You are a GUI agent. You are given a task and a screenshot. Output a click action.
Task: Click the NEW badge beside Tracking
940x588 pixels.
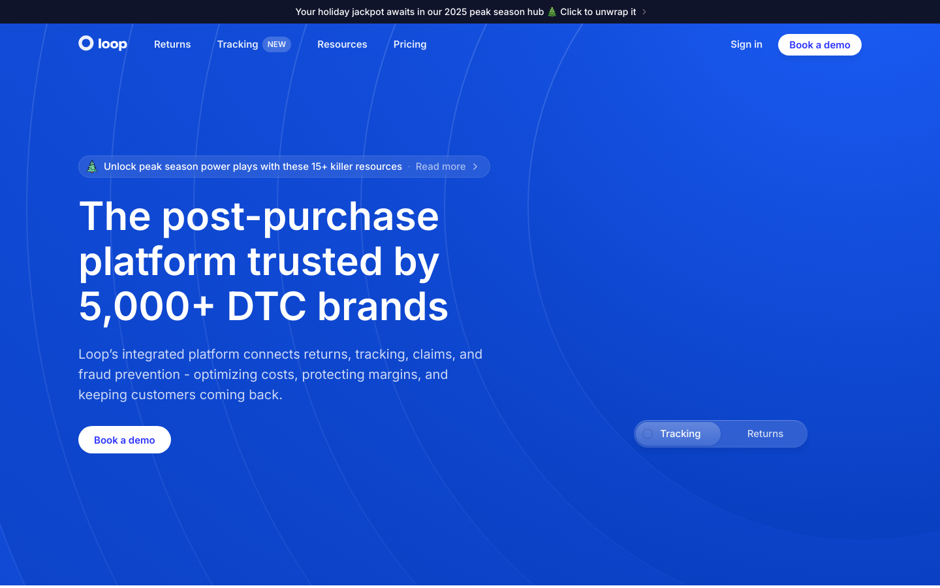point(277,44)
